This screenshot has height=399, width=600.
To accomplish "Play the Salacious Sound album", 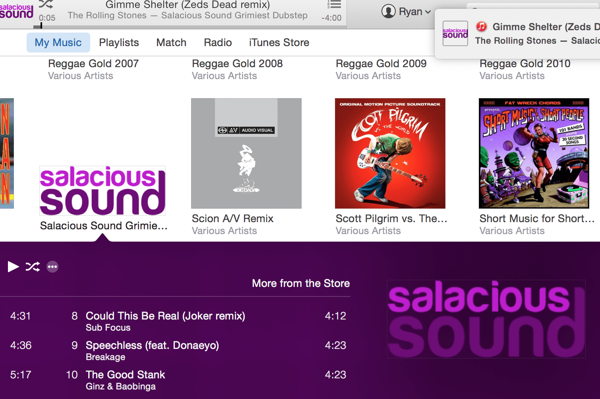I will [13, 267].
